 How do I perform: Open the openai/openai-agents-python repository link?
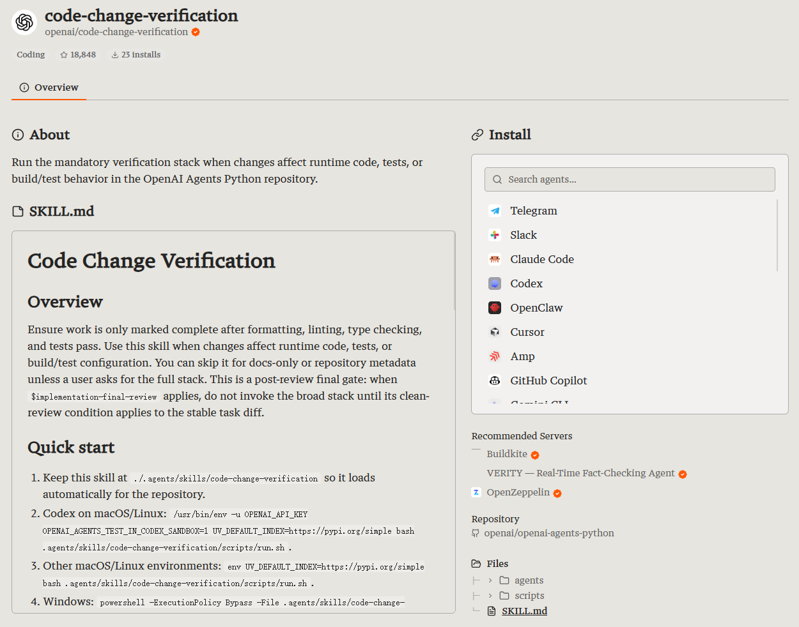tap(549, 533)
